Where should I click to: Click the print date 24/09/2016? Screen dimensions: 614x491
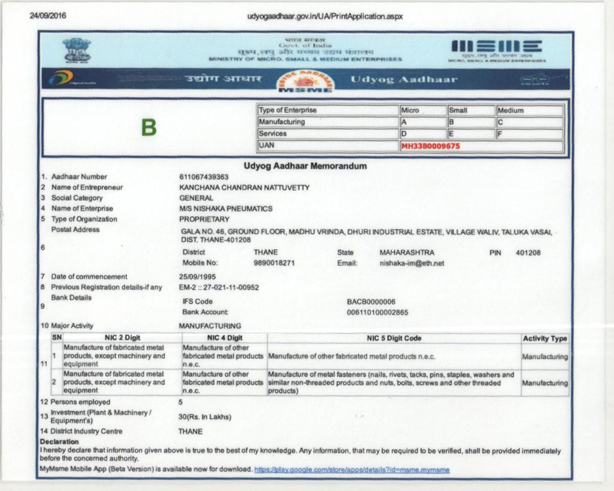(x=48, y=16)
